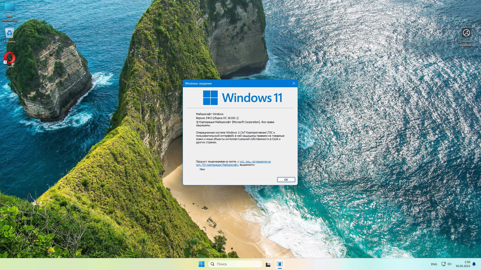Open the notification bell icon
This screenshot has height=270, width=481.
pyautogui.click(x=474, y=264)
